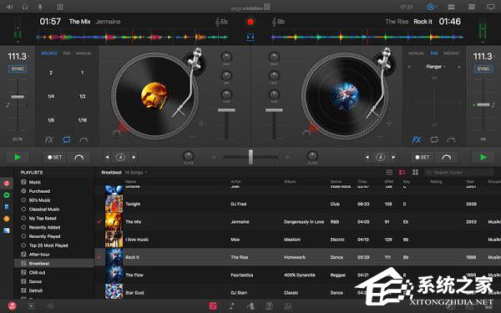
Task: Click the left deck FILTER knob
Action: click(188, 156)
